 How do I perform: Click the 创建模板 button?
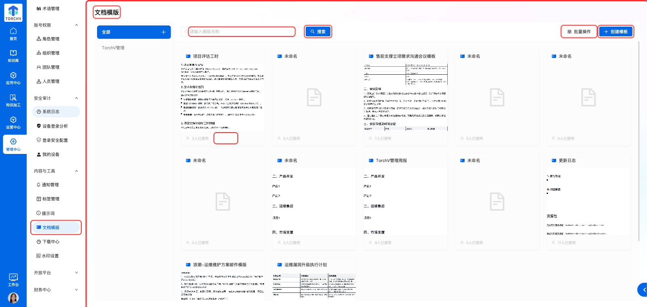pyautogui.click(x=616, y=32)
